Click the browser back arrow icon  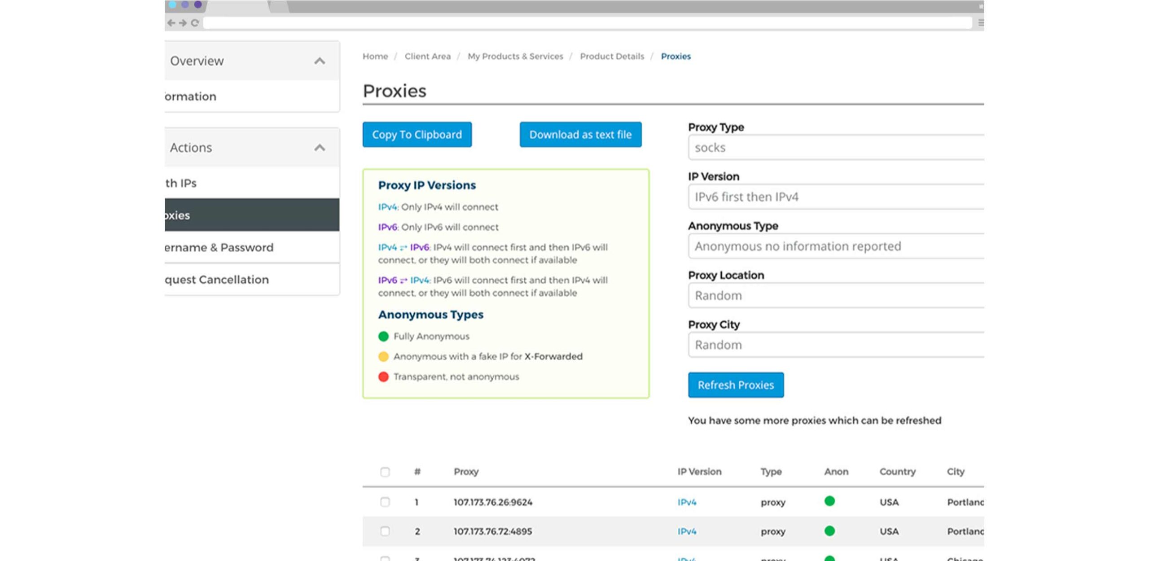tap(171, 23)
